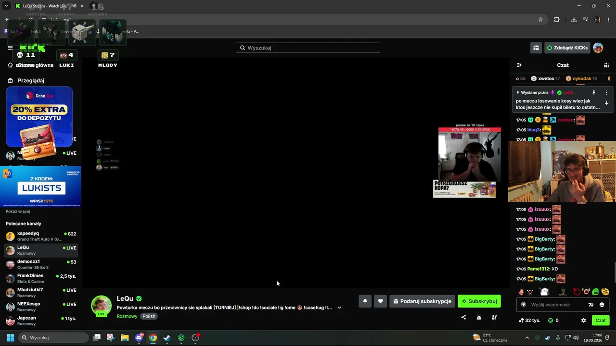616x346 pixels.
Task: Open volume control in system tray
Action: [576, 337]
